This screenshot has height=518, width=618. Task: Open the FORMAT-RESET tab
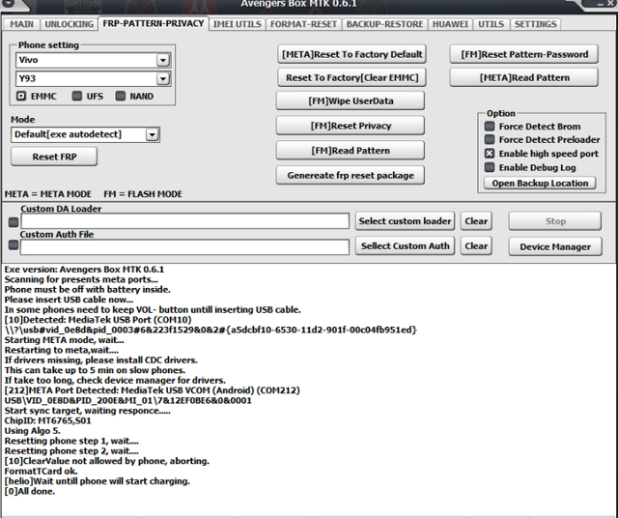pos(303,24)
